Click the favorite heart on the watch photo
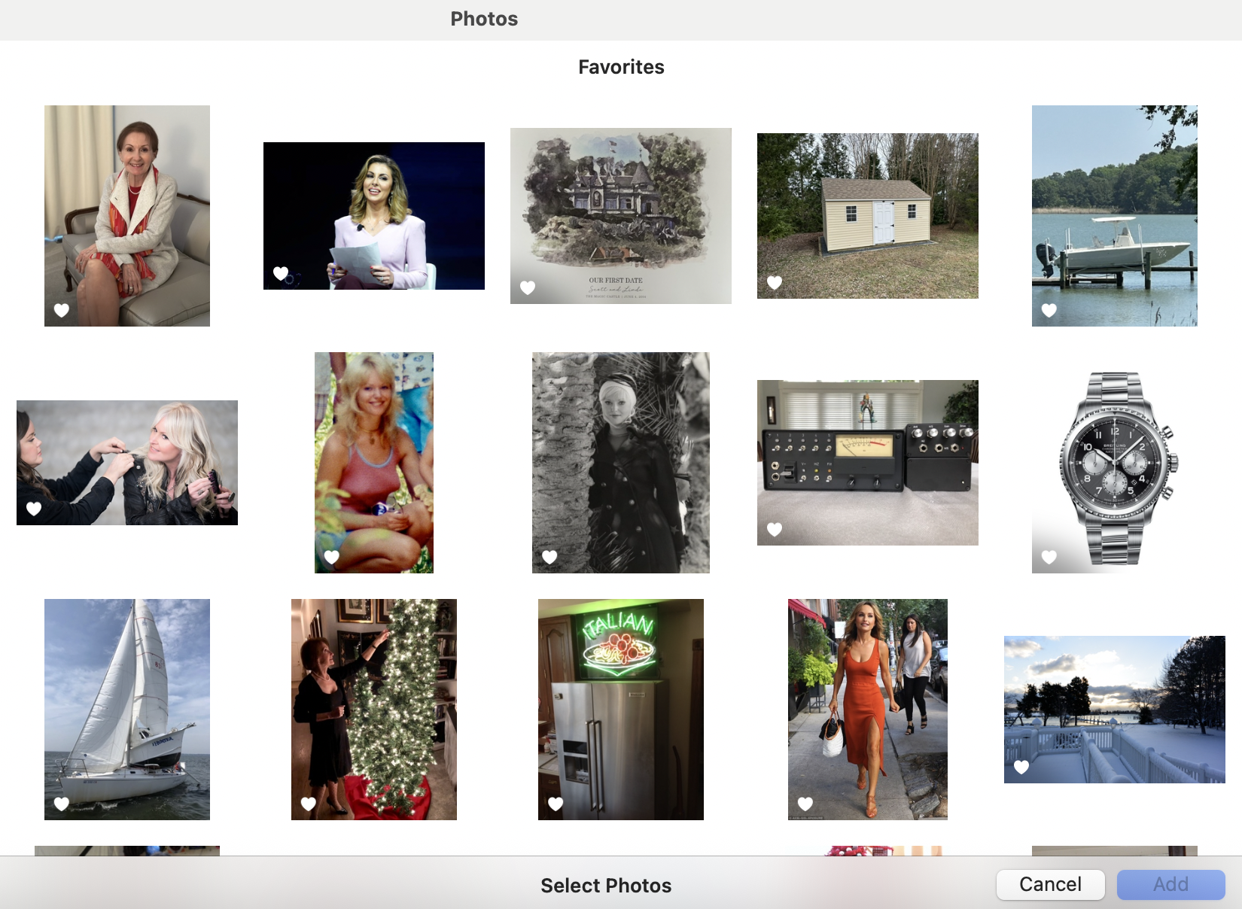 (1049, 557)
